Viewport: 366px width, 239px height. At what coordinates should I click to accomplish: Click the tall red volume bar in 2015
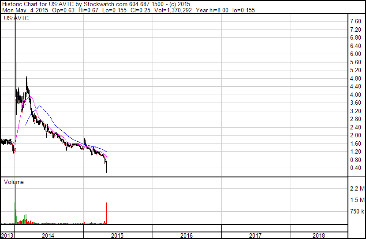[106, 213]
